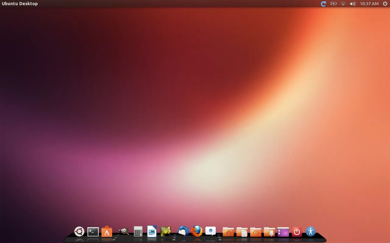Open Ubuntu Software Center shopping bag icon
Screen dimensions: 390x243
click(107, 231)
